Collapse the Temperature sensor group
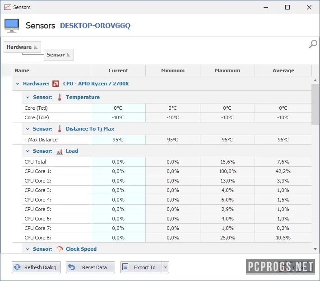320x281 pixels. pyautogui.click(x=28, y=98)
